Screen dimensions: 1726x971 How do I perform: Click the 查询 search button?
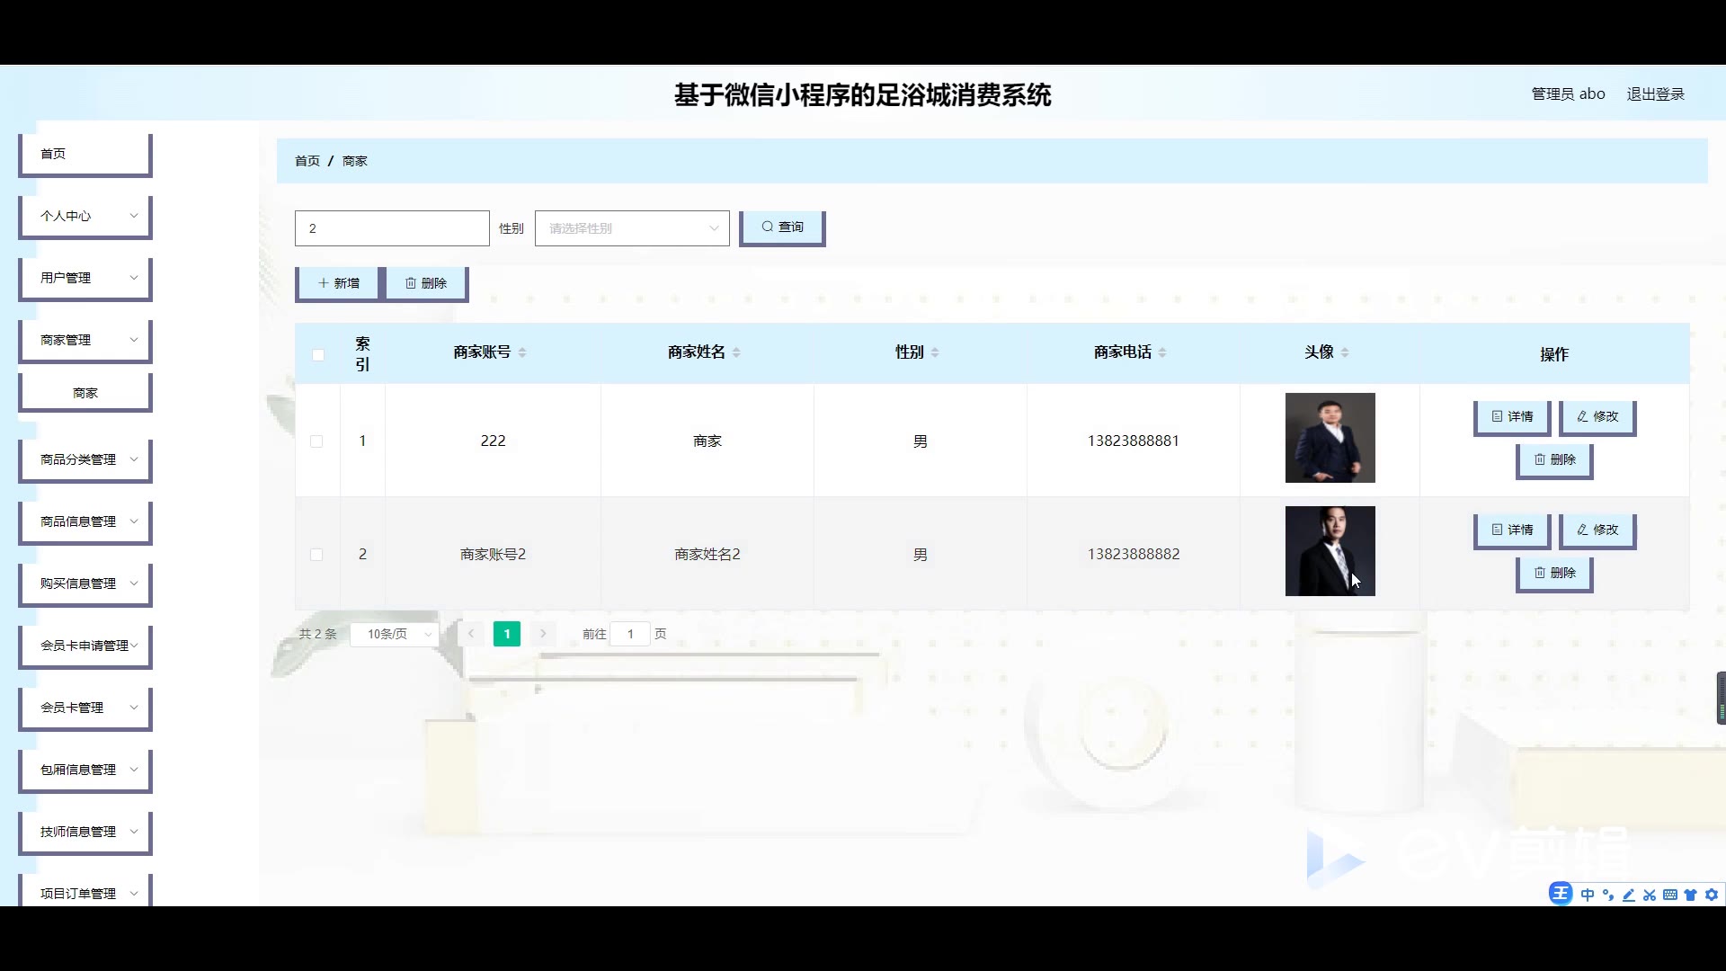point(781,227)
